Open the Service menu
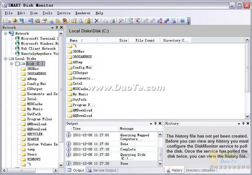Viewport: 252px width, 175px height. (64, 13)
